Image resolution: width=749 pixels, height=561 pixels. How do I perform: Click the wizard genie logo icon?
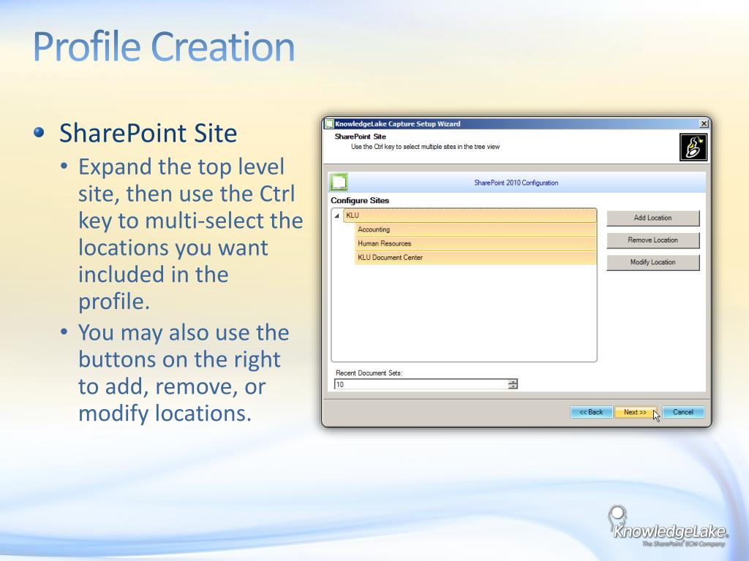click(693, 148)
